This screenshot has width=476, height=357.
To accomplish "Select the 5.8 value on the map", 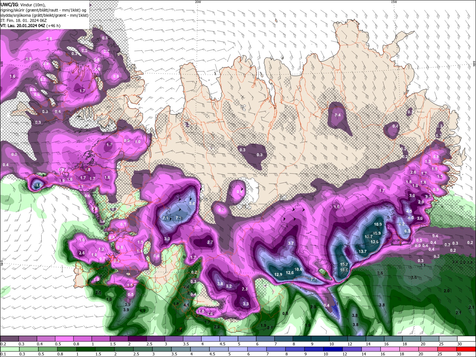I will pos(192,203).
